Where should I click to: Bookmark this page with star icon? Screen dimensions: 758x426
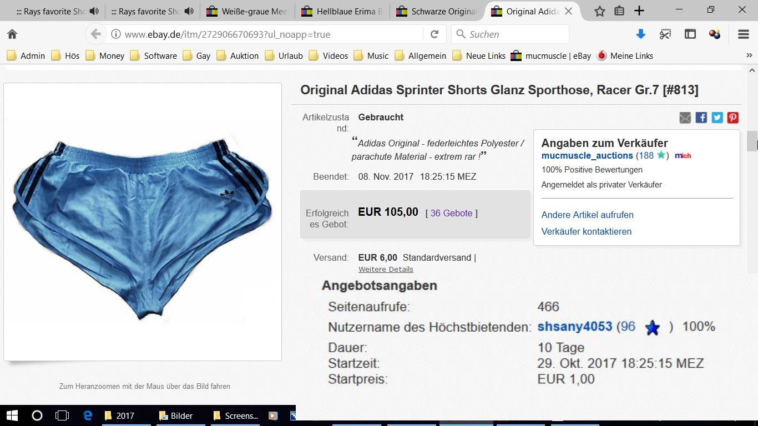click(599, 11)
